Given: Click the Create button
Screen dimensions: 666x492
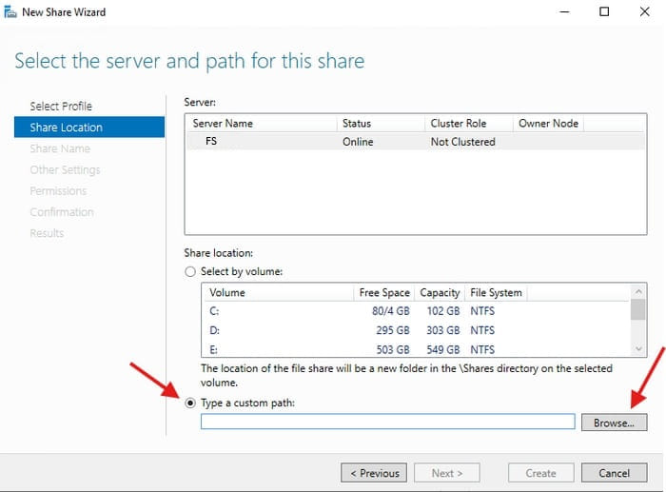Looking at the screenshot, I should [x=540, y=473].
